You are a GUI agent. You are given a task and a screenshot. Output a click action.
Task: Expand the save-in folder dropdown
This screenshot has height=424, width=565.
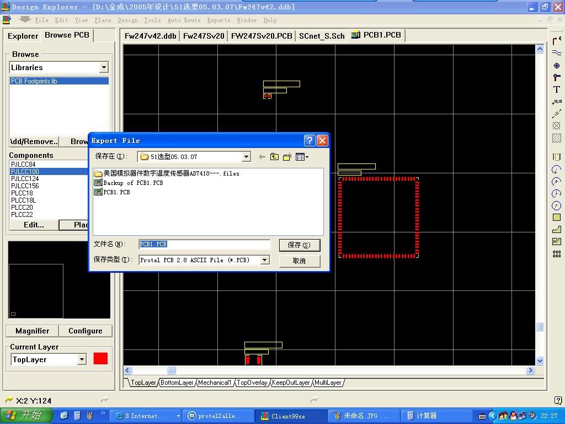pyautogui.click(x=246, y=157)
